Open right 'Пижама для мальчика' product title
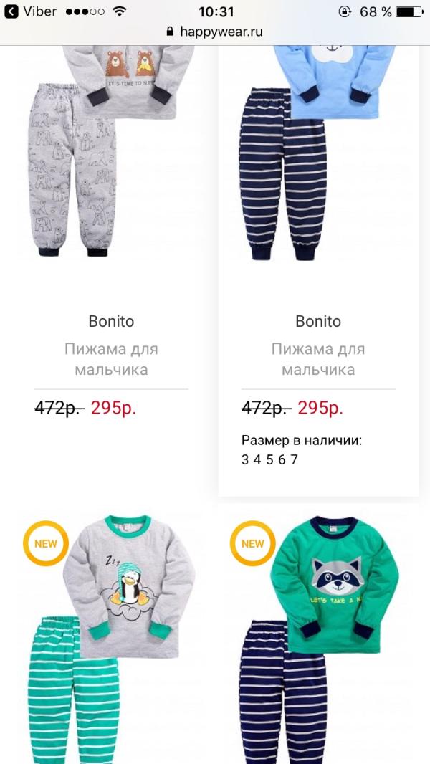 pos(318,359)
